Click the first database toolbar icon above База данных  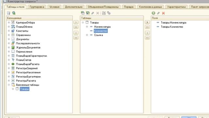[9, 13]
